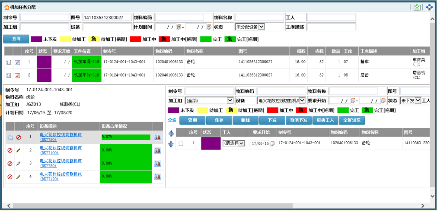Click the 设备占用情况 column header
This screenshot has height=211, width=437.
114,126
